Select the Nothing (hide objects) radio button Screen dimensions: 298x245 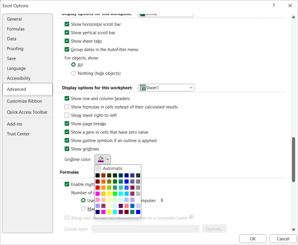tap(73, 73)
